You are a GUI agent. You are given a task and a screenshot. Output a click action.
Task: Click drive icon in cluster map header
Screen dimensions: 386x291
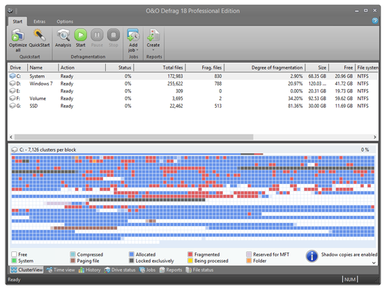click(15, 150)
